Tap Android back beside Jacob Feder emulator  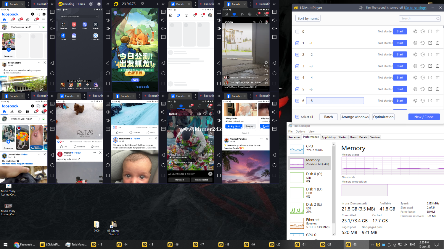point(52,155)
